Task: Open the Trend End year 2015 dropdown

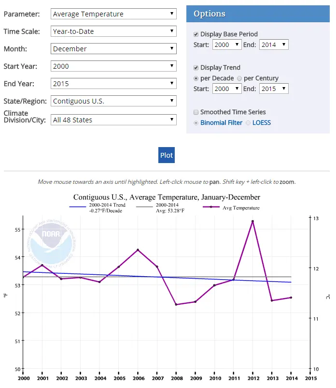Action: coord(274,89)
